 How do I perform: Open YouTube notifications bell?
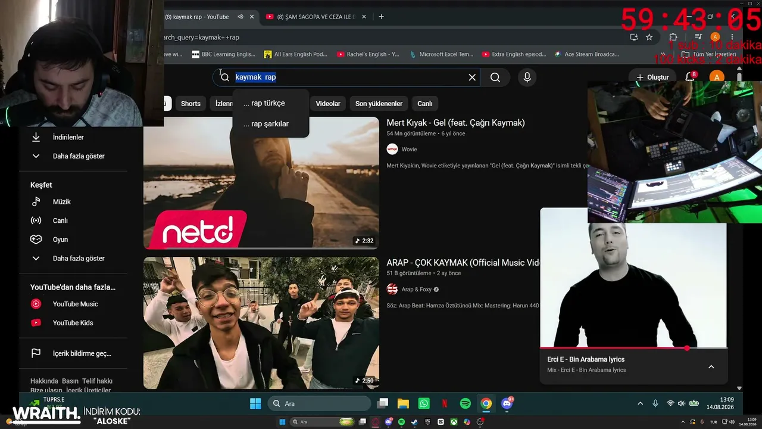point(691,77)
